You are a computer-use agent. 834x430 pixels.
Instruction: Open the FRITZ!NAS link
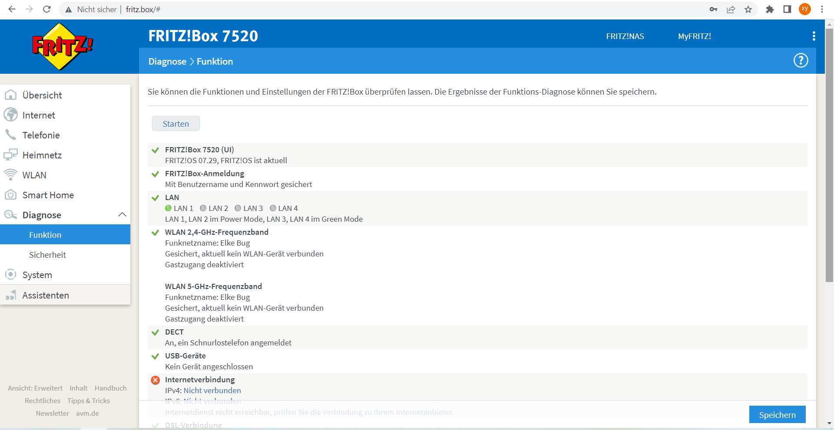(625, 36)
